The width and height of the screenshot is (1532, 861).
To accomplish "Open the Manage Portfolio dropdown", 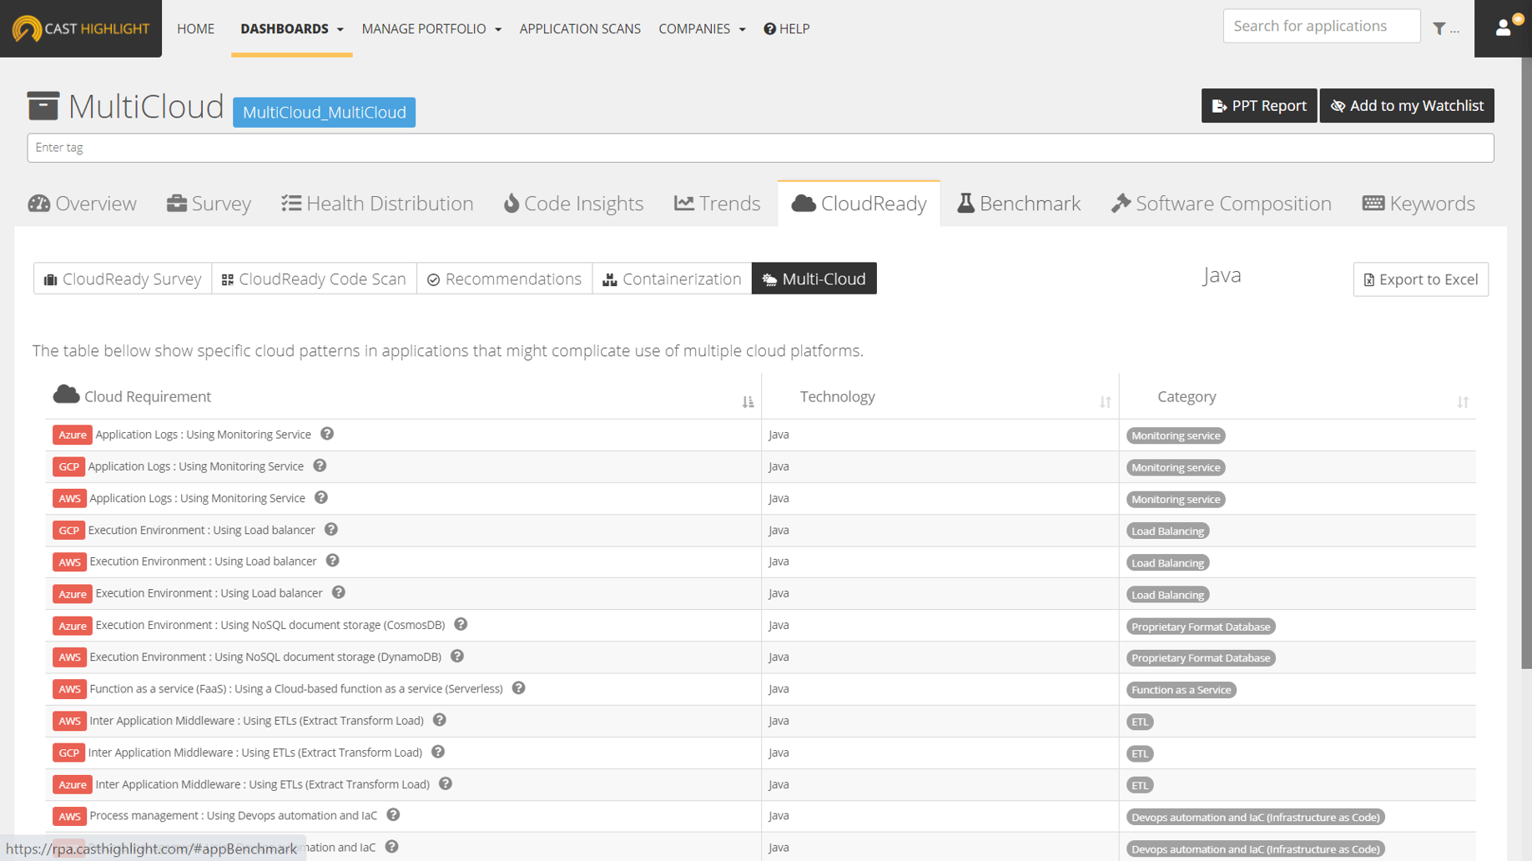I will 431,28.
